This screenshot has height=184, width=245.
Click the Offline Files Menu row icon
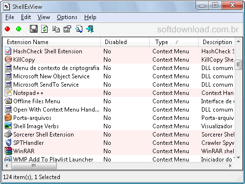click(8, 101)
